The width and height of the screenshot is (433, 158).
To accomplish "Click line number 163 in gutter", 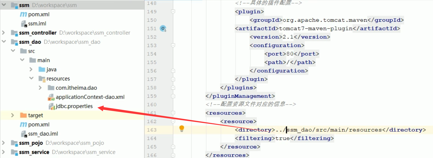I will point(152,130).
